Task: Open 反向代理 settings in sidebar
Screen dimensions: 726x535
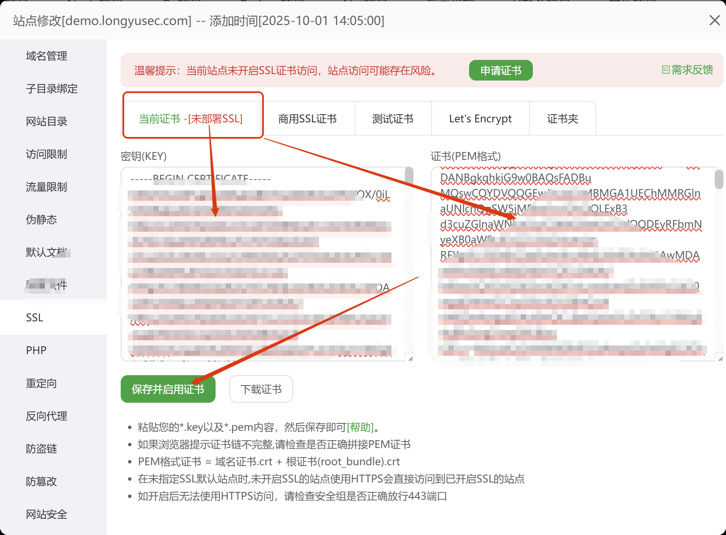Action: 47,416
